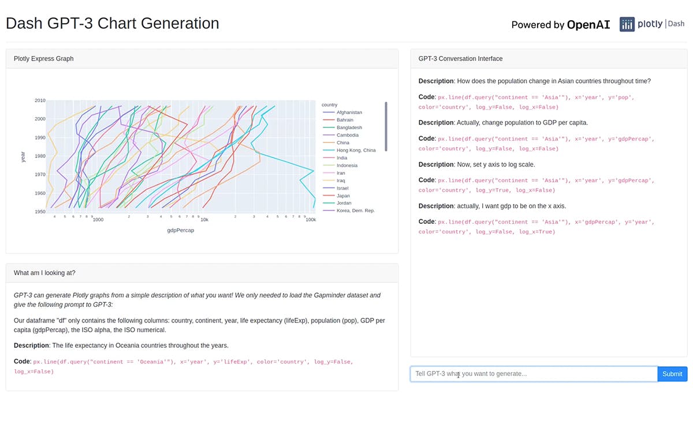Image resolution: width=693 pixels, height=443 pixels.
Task: Toggle India line in legend
Action: tap(342, 157)
